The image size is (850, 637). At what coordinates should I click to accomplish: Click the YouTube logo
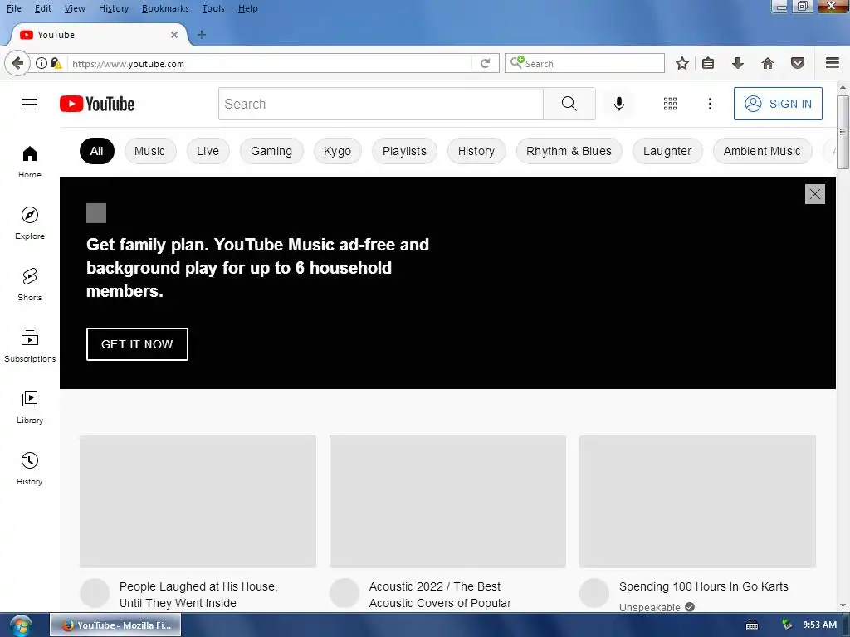coord(97,104)
